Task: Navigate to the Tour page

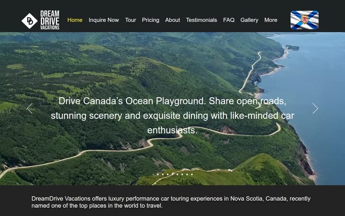Action: (x=130, y=20)
